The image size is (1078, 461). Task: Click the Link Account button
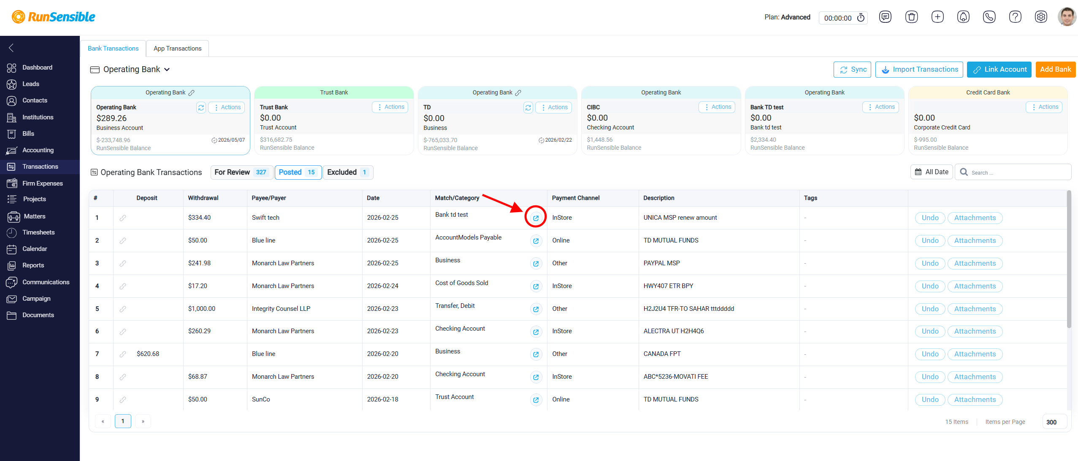pyautogui.click(x=999, y=70)
